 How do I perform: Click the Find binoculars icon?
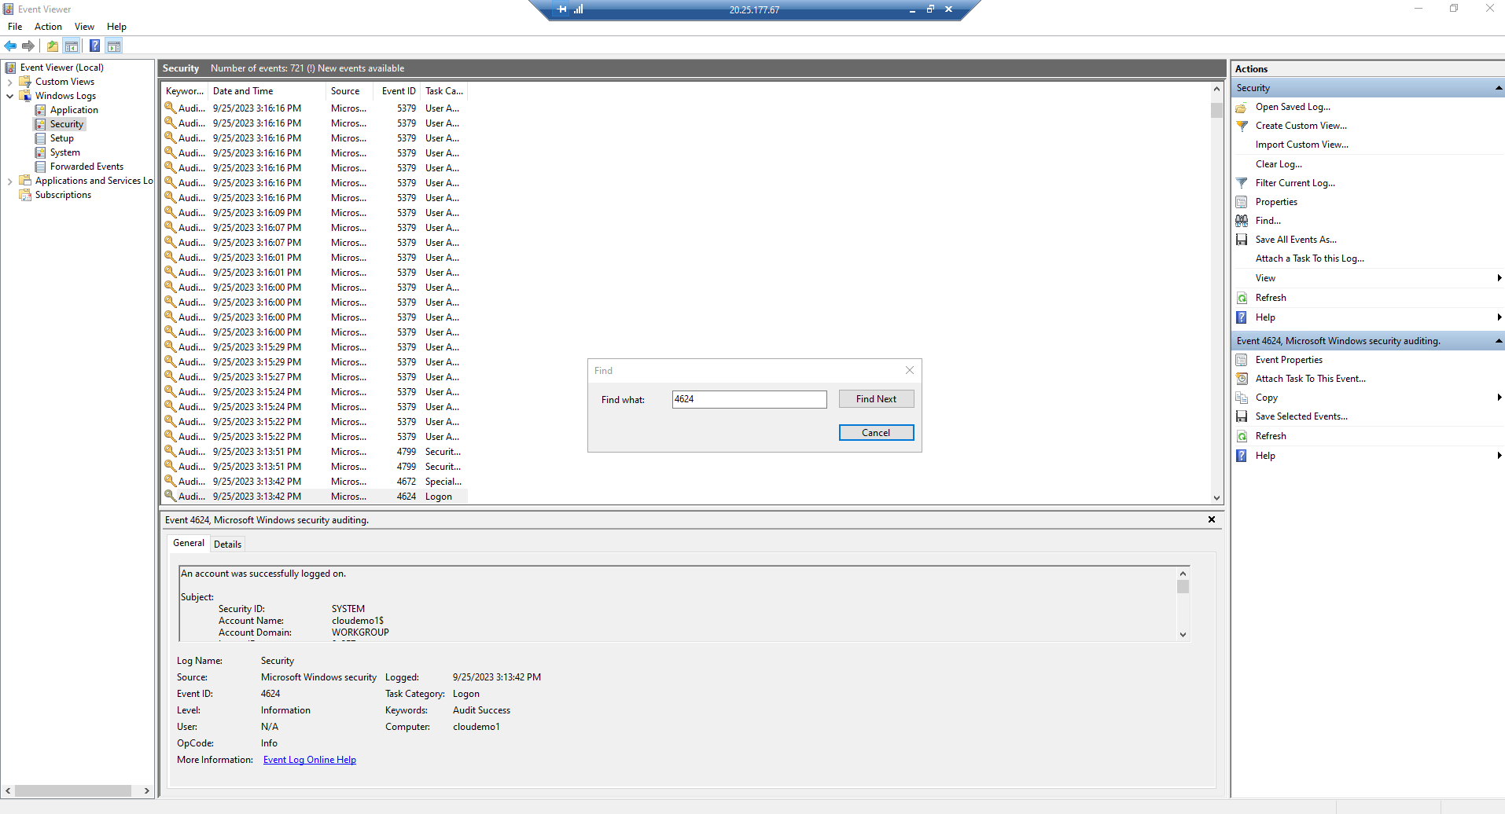pyautogui.click(x=1242, y=221)
